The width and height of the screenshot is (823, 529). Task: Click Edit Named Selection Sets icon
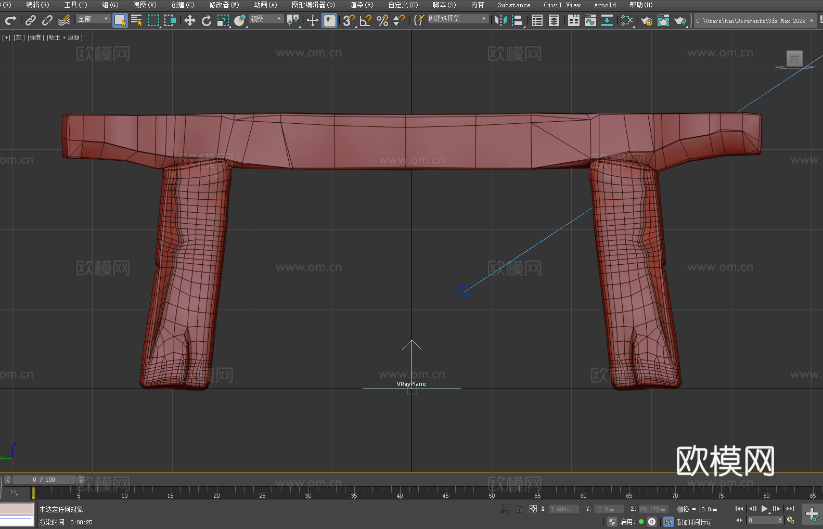click(x=419, y=20)
